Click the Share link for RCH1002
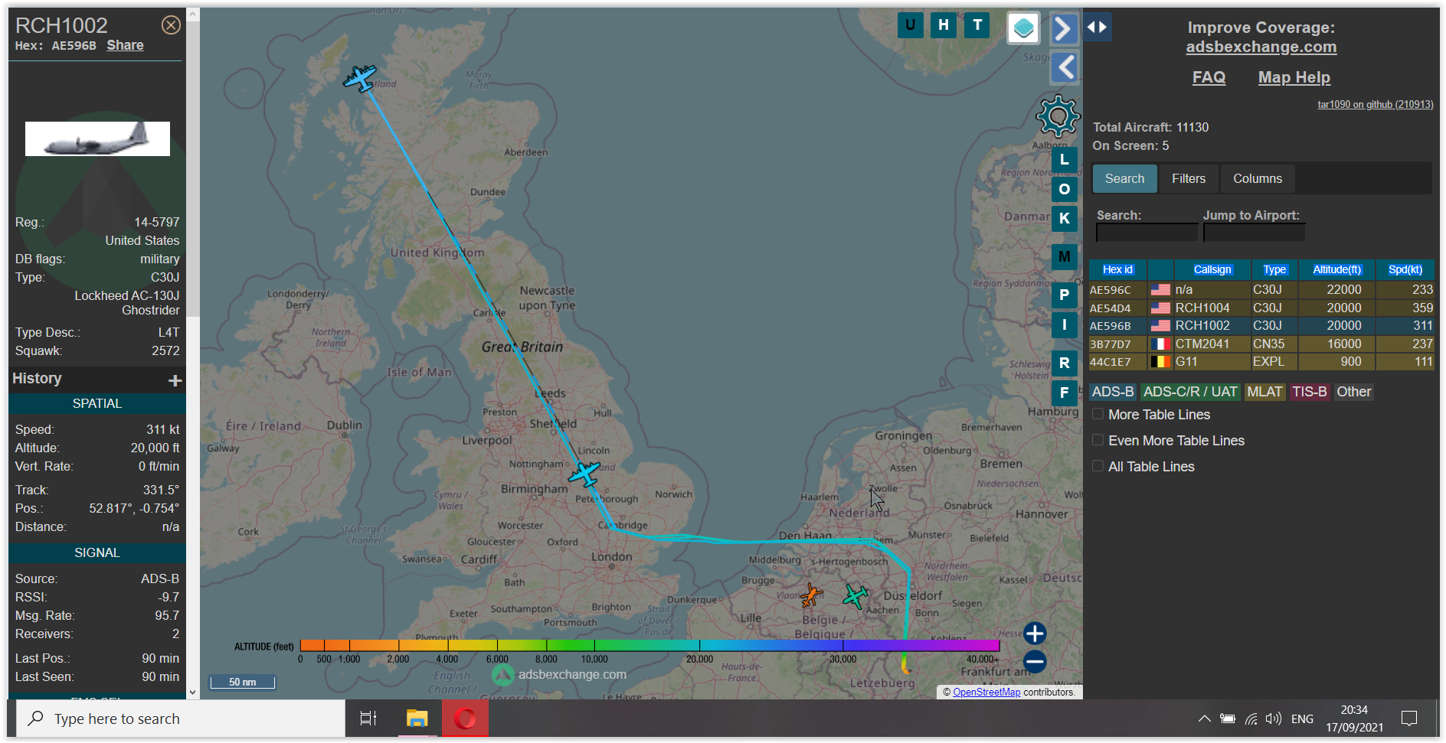The image size is (1446, 743). click(125, 45)
